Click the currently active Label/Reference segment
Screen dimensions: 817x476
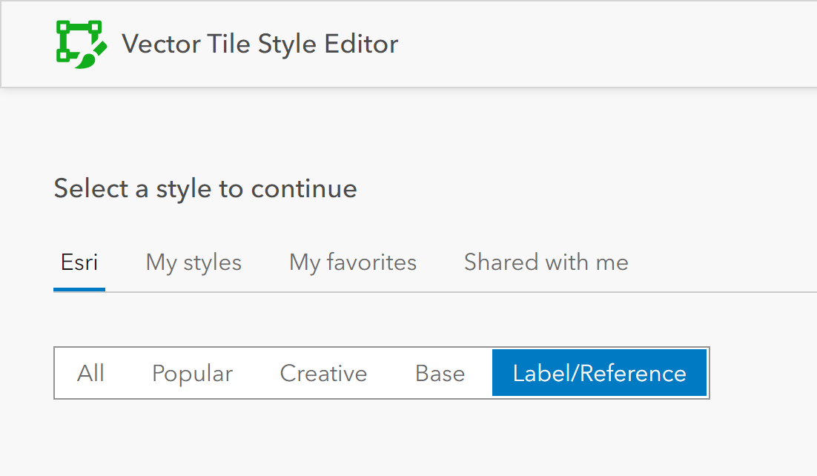(599, 373)
